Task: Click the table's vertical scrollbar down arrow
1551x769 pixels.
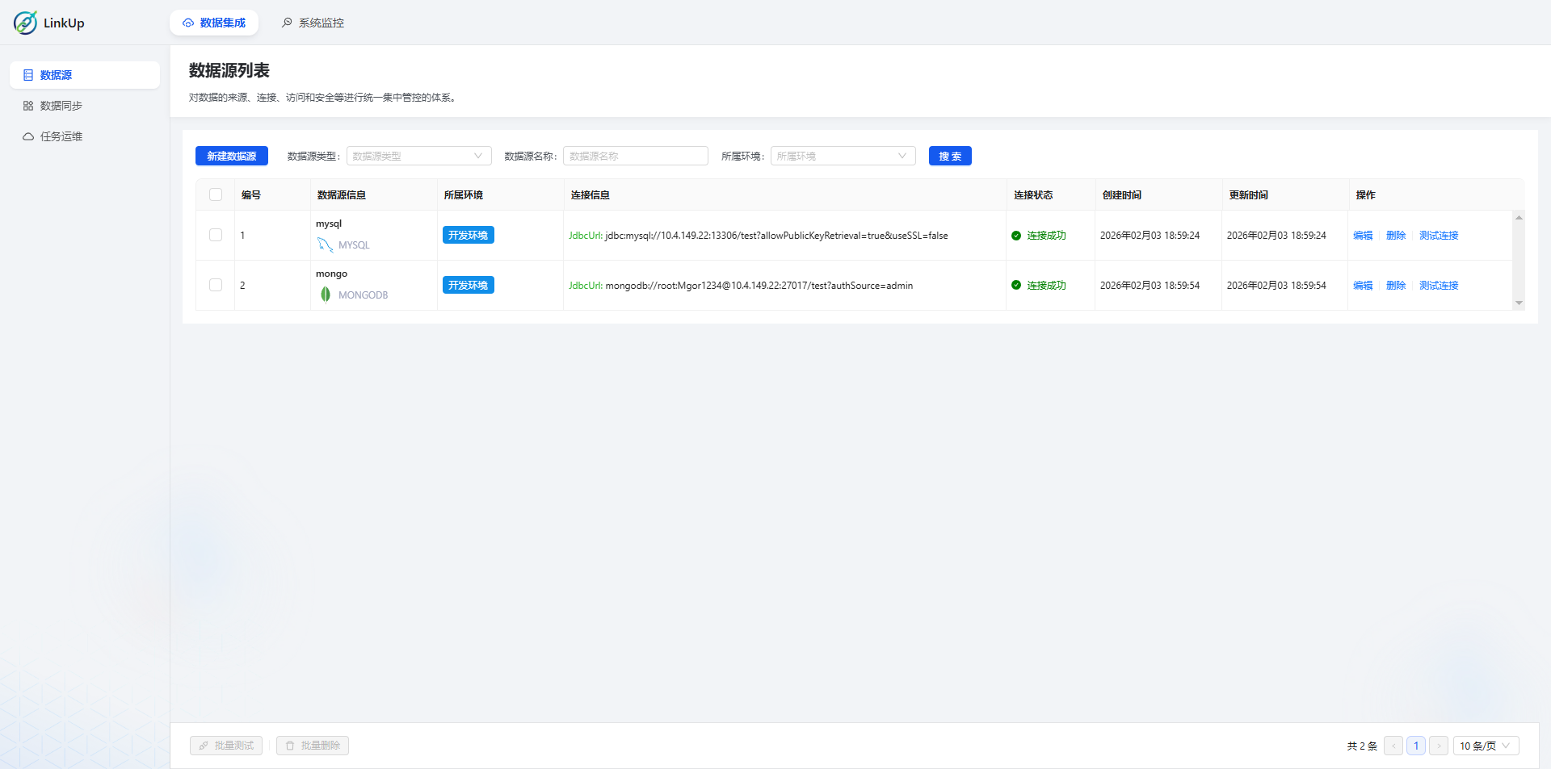Action: point(1519,303)
